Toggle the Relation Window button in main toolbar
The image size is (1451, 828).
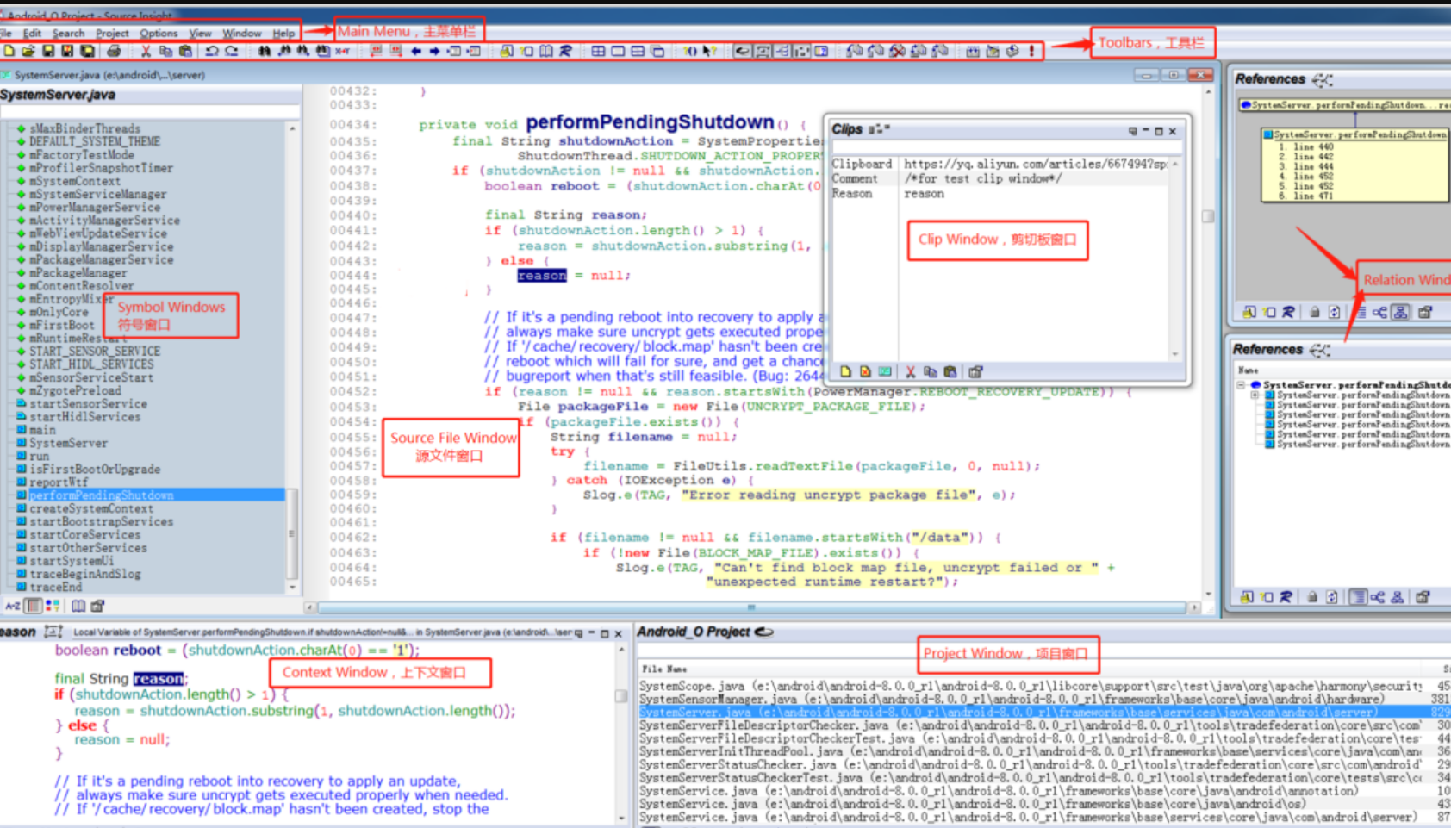pyautogui.click(x=782, y=51)
